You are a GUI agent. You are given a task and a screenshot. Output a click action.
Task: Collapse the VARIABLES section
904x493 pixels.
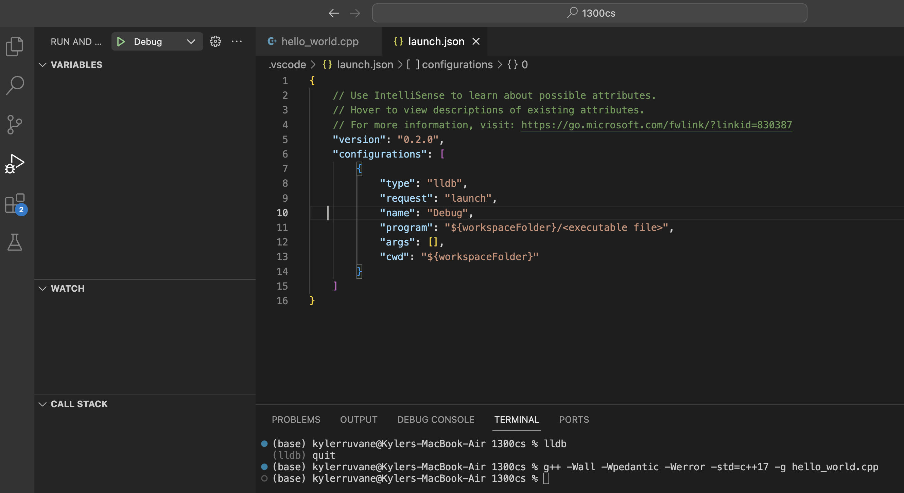[42, 65]
